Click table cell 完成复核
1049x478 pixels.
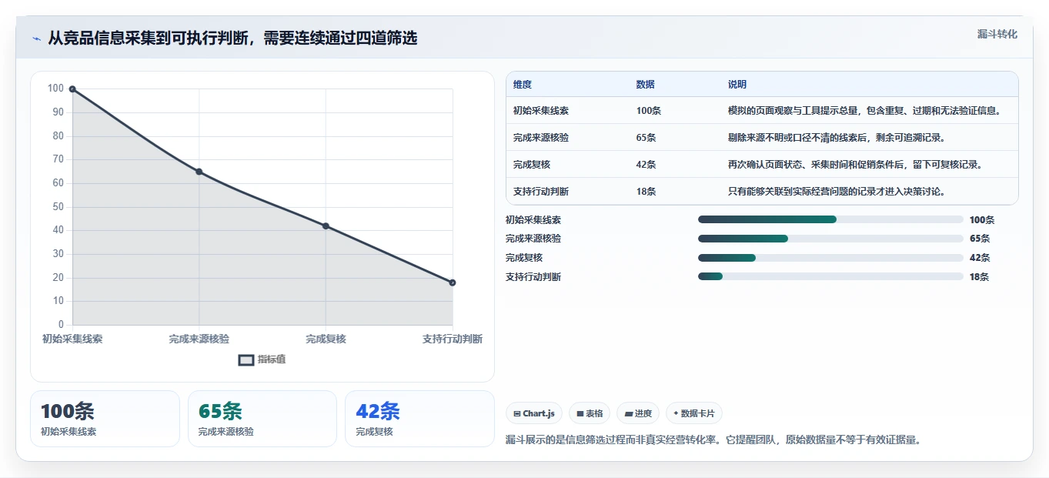[532, 165]
